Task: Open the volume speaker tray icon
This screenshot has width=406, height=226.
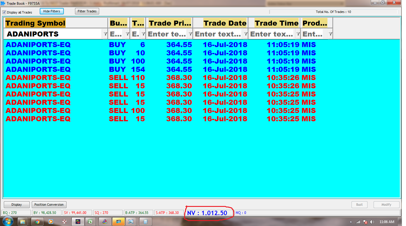Action: point(372,222)
